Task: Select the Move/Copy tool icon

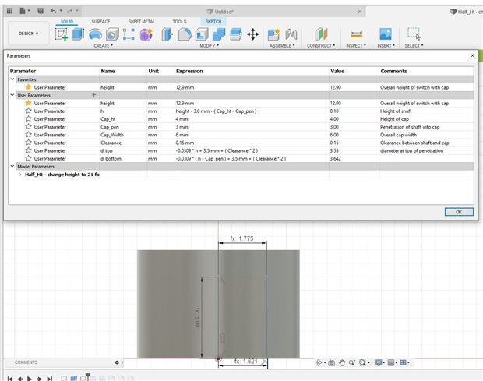Action: [252, 34]
